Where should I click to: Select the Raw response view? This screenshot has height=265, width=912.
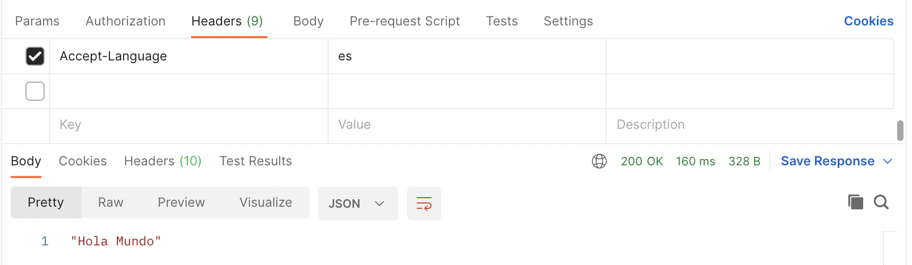coord(110,202)
